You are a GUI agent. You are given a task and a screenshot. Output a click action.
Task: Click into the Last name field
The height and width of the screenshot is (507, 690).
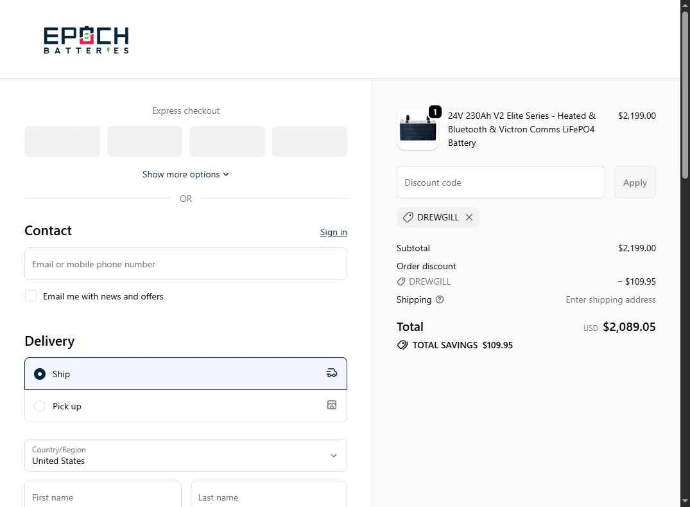268,495
